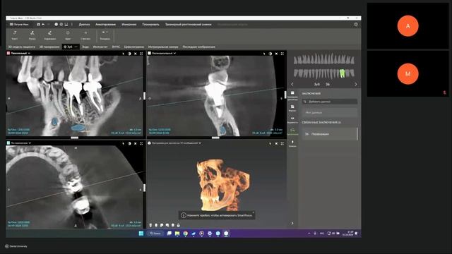
Task: Open the Цефалограмма tab
Action: coord(134,47)
